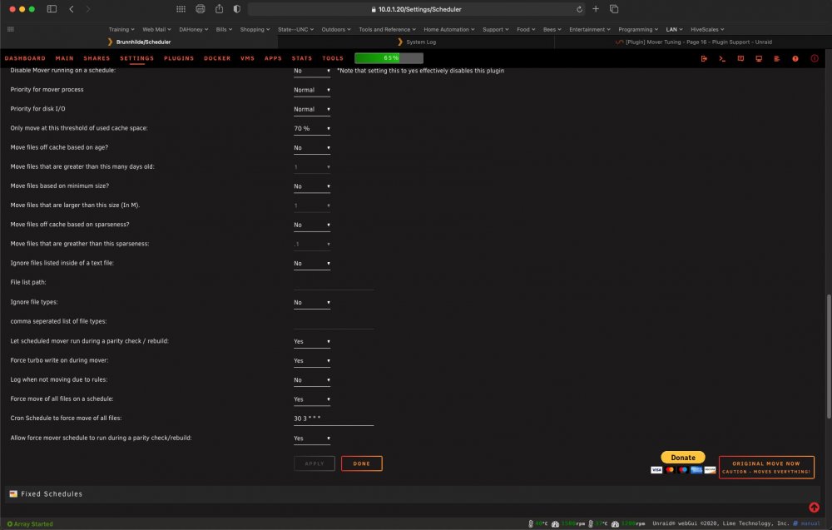Click the grid icon starting the favorites bar
The width and height of the screenshot is (832, 530).
pyautogui.click(x=11, y=29)
